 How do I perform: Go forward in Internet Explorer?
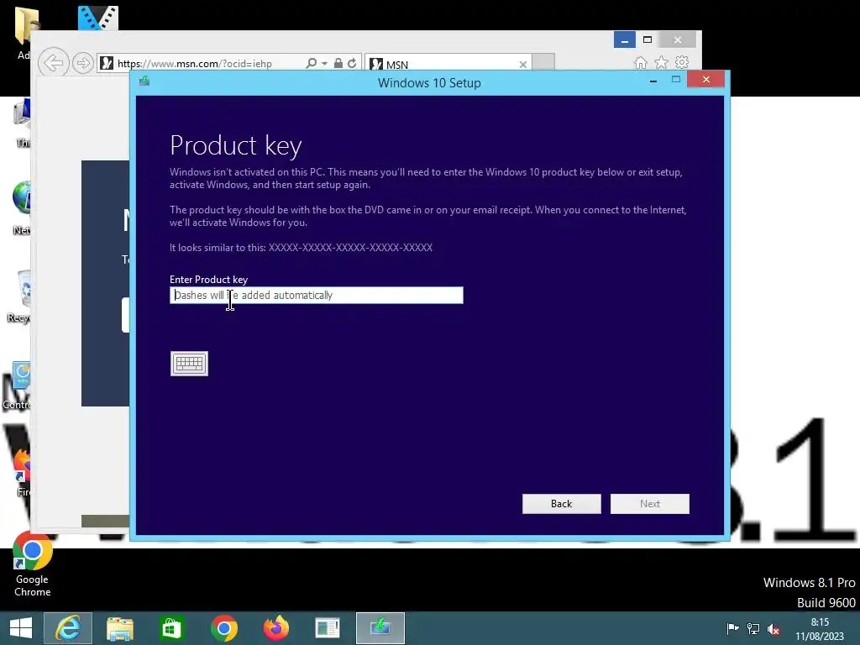83,63
